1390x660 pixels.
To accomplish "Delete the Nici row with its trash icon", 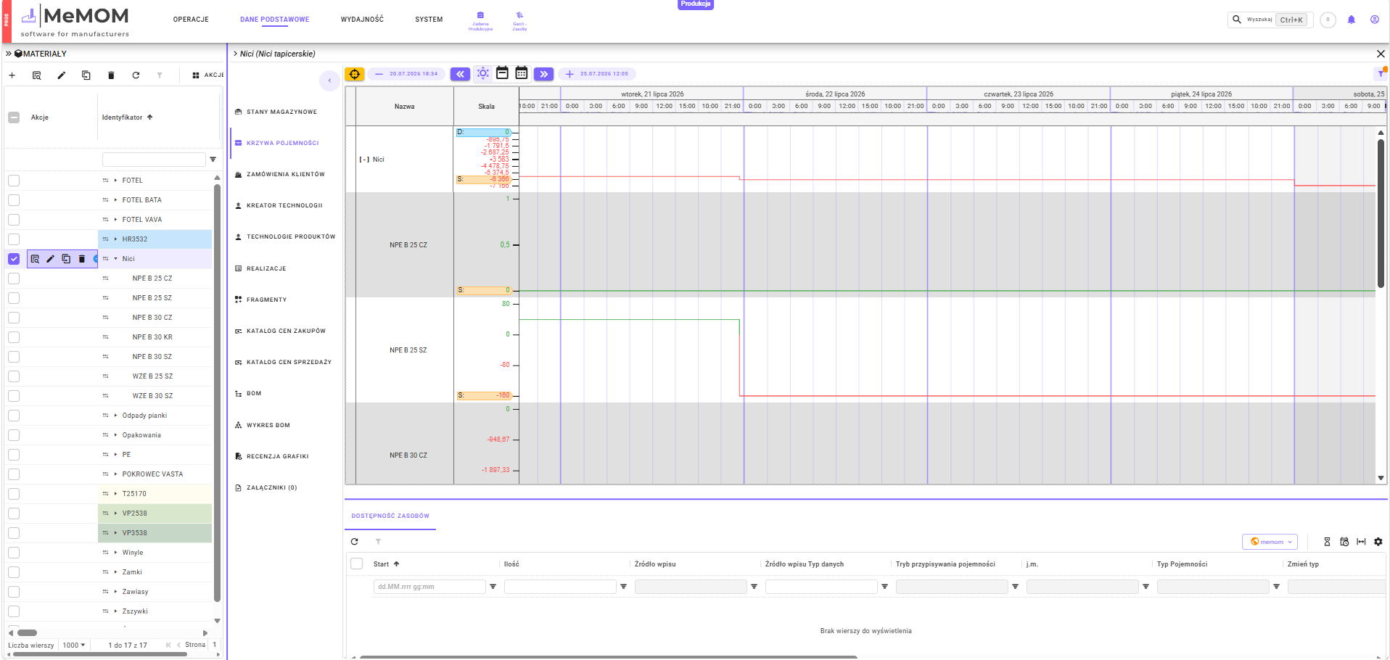I will [82, 259].
